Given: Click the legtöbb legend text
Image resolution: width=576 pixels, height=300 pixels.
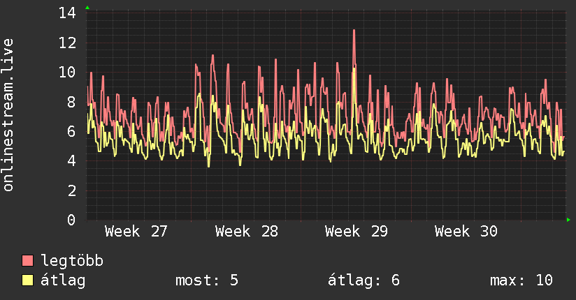Looking at the screenshot, I should (72, 261).
